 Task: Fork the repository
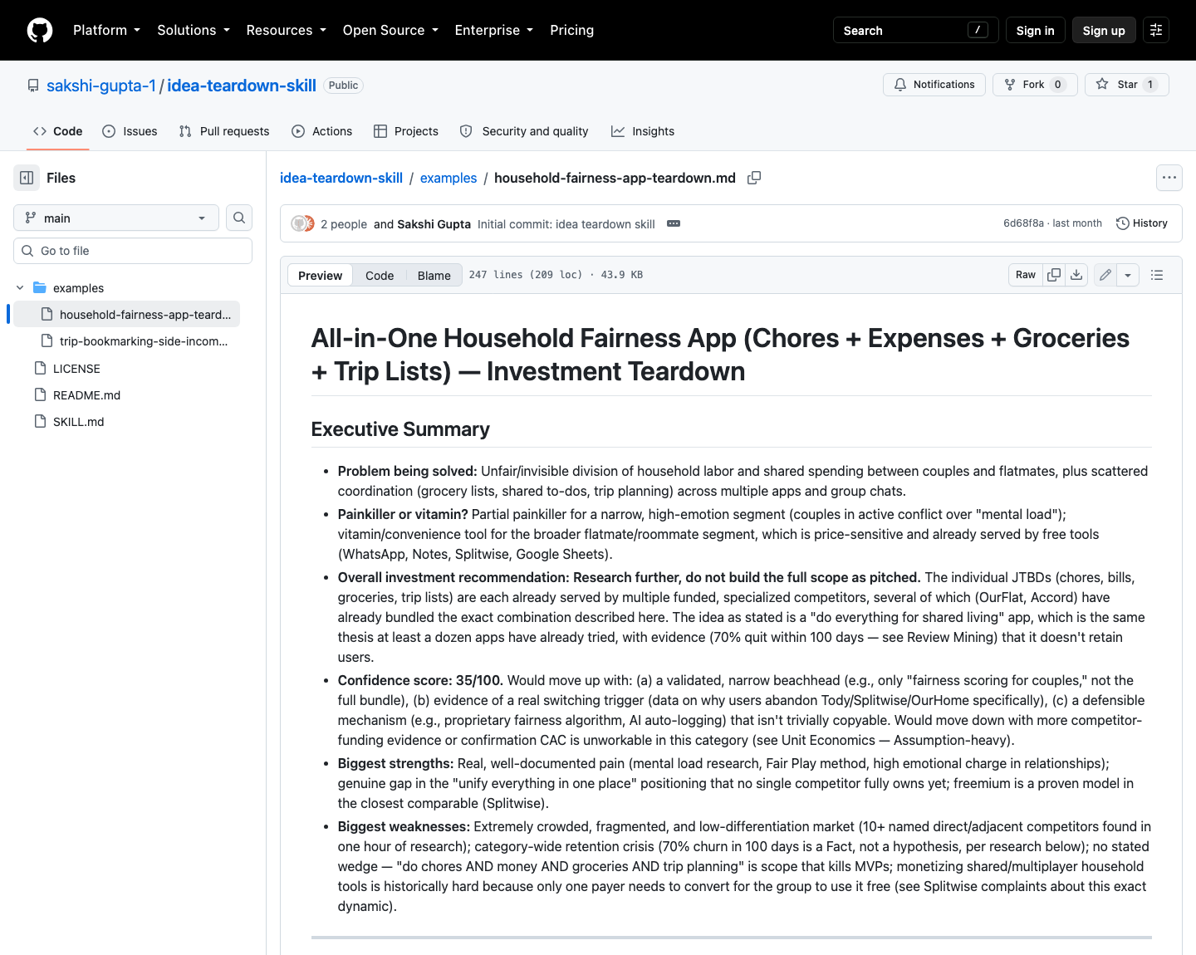(1035, 85)
